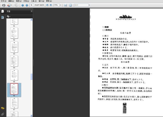Click the Print icon in the toolbar

(x=4, y=5)
